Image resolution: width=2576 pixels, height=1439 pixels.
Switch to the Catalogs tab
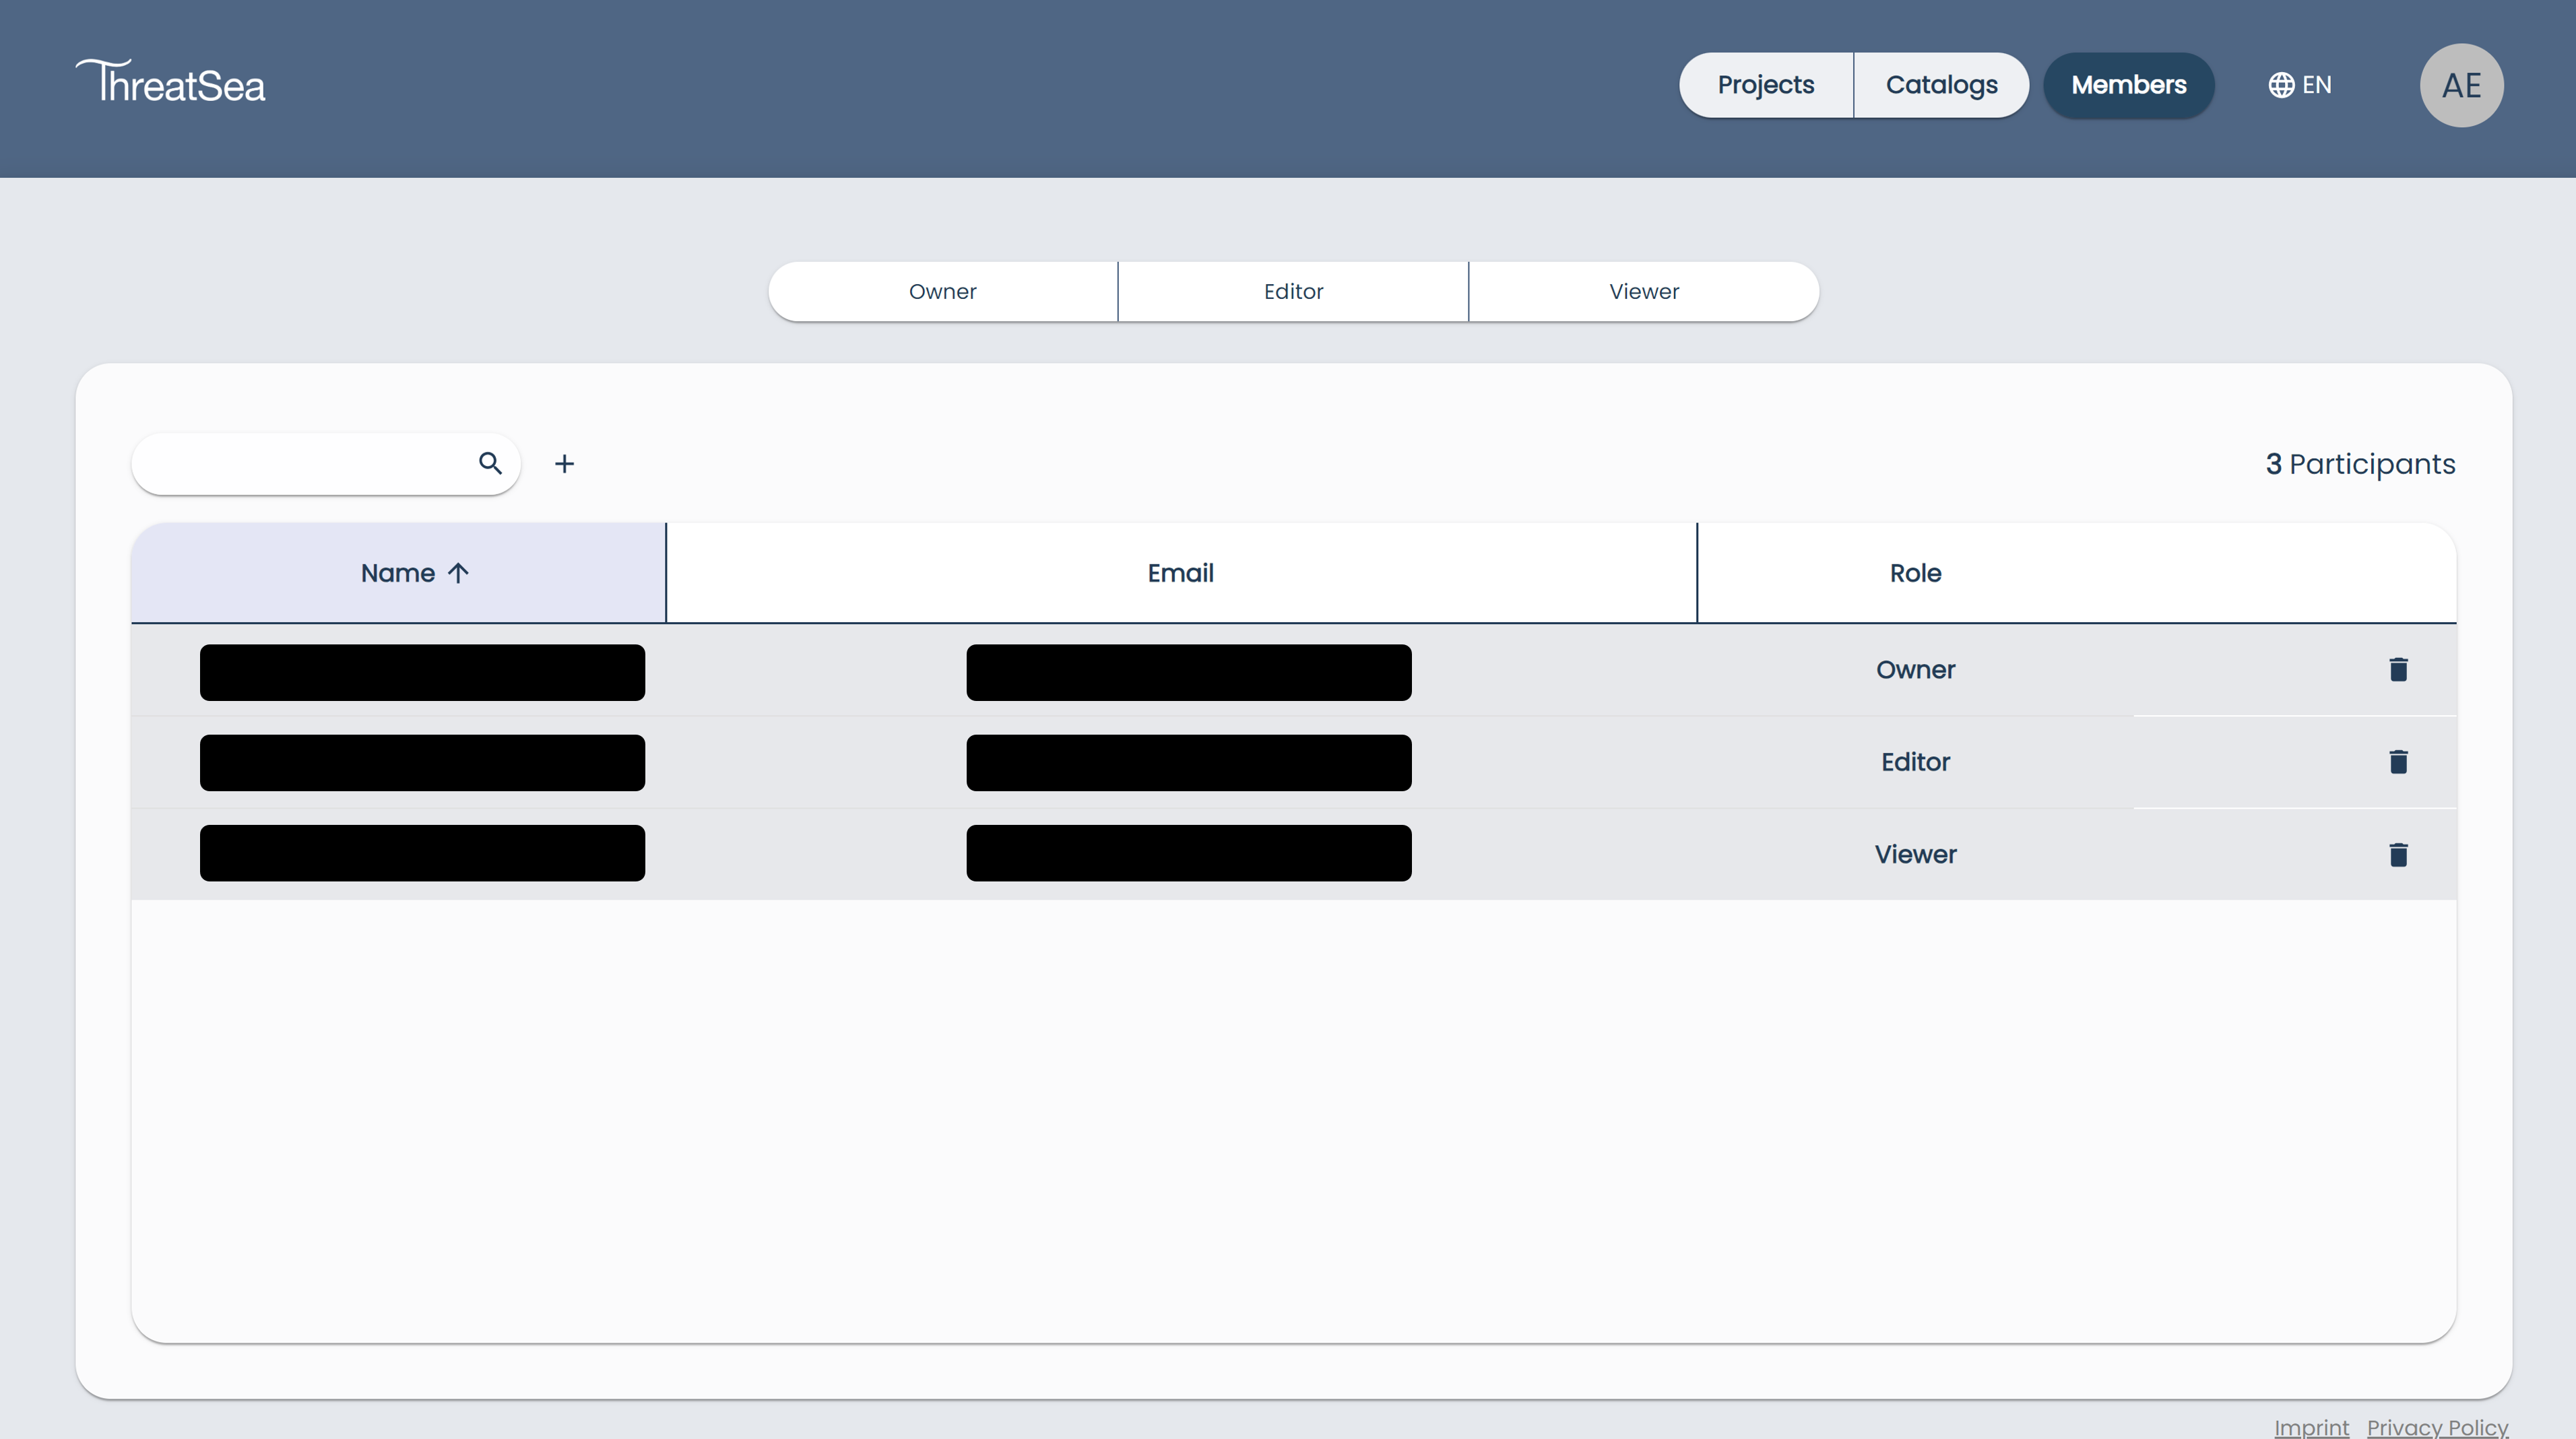[x=1941, y=85]
